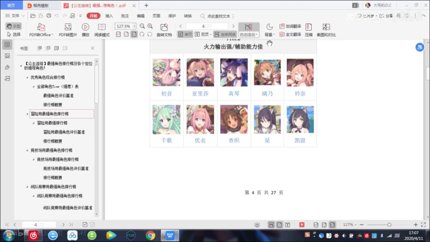Collapse 优秀角色综合排行榜 tree node
This screenshot has width=430, height=242.
(27, 77)
